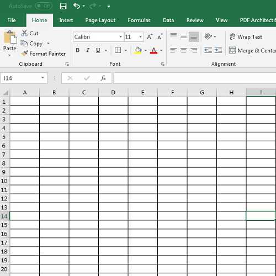Click the Cut scissors icon
Screen dimensions: 276x276
tap(24, 33)
